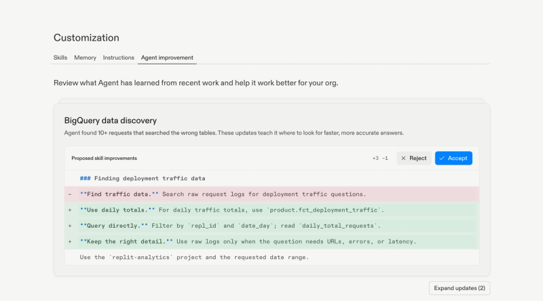Click 'Proposed skill improvements' label
This screenshot has height=301, width=543.
(105, 158)
